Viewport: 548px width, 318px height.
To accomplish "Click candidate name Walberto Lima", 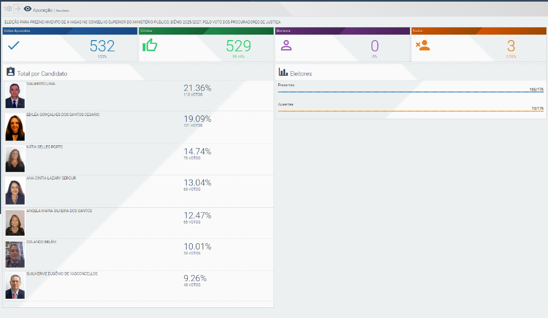I will click(x=41, y=84).
